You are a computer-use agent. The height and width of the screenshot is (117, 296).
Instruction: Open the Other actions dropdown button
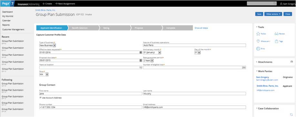[x=273, y=14]
